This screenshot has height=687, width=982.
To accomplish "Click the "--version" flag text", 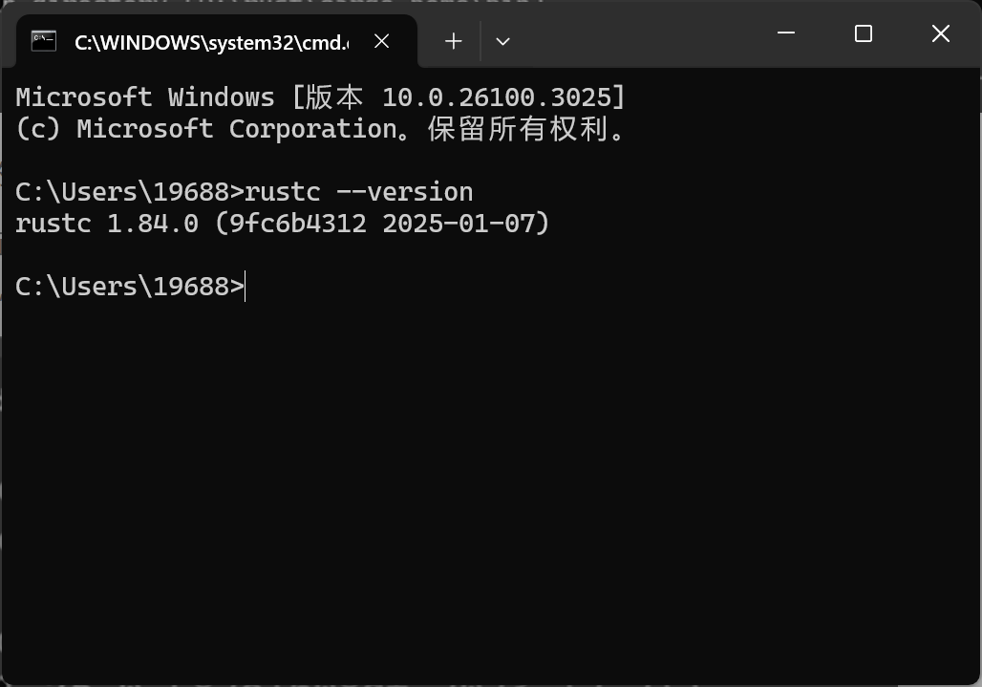I will pos(405,192).
